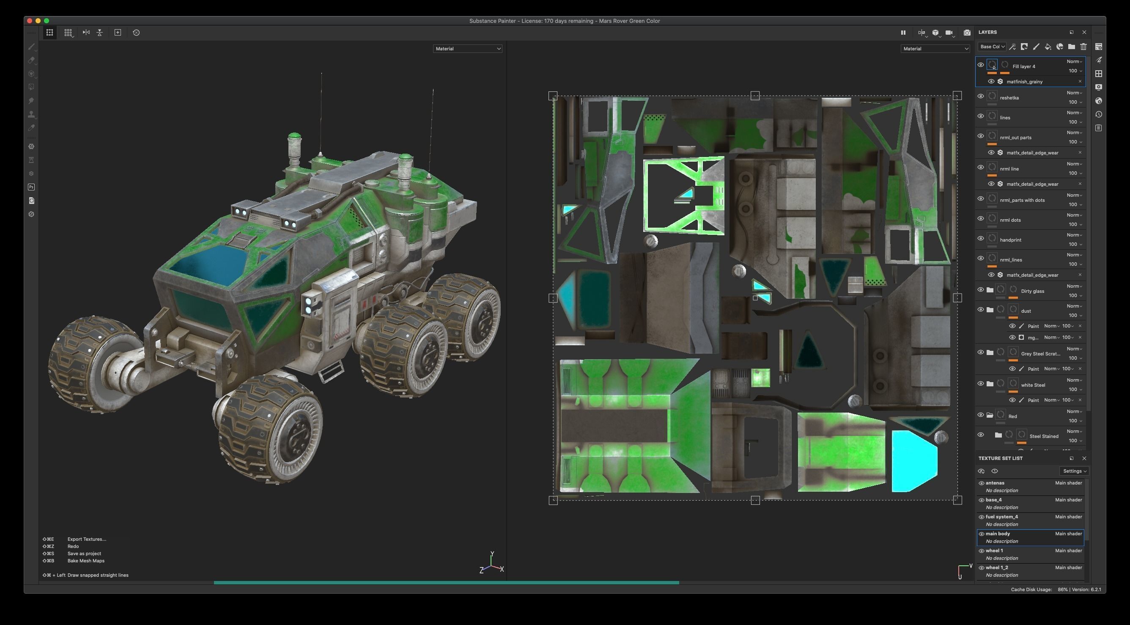This screenshot has width=1130, height=625.
Task: Hide the reshetka layer
Action: [x=980, y=96]
